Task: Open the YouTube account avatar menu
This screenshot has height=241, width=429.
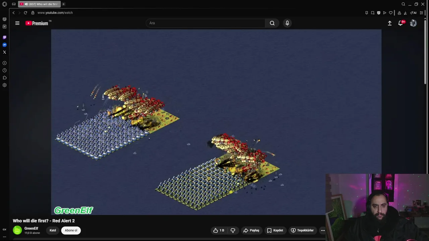Action: 413,23
